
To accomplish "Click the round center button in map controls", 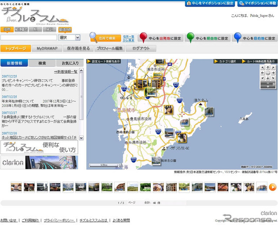I will pyautogui.click(x=268, y=73).
